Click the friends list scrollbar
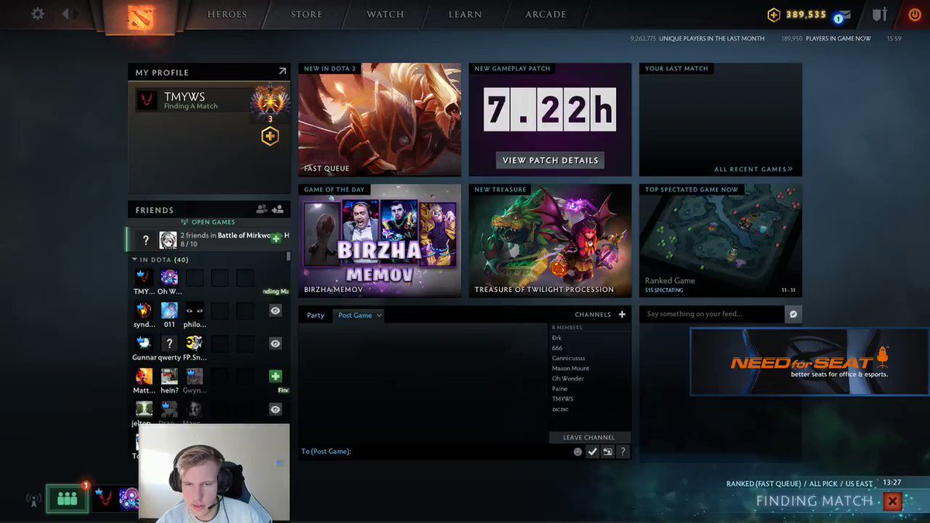 [x=288, y=256]
